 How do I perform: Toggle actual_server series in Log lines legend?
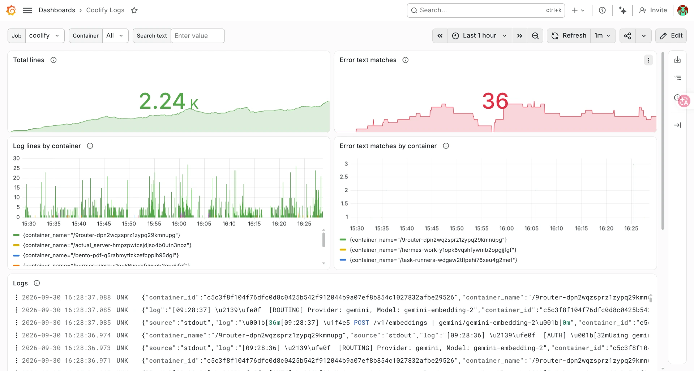click(107, 245)
